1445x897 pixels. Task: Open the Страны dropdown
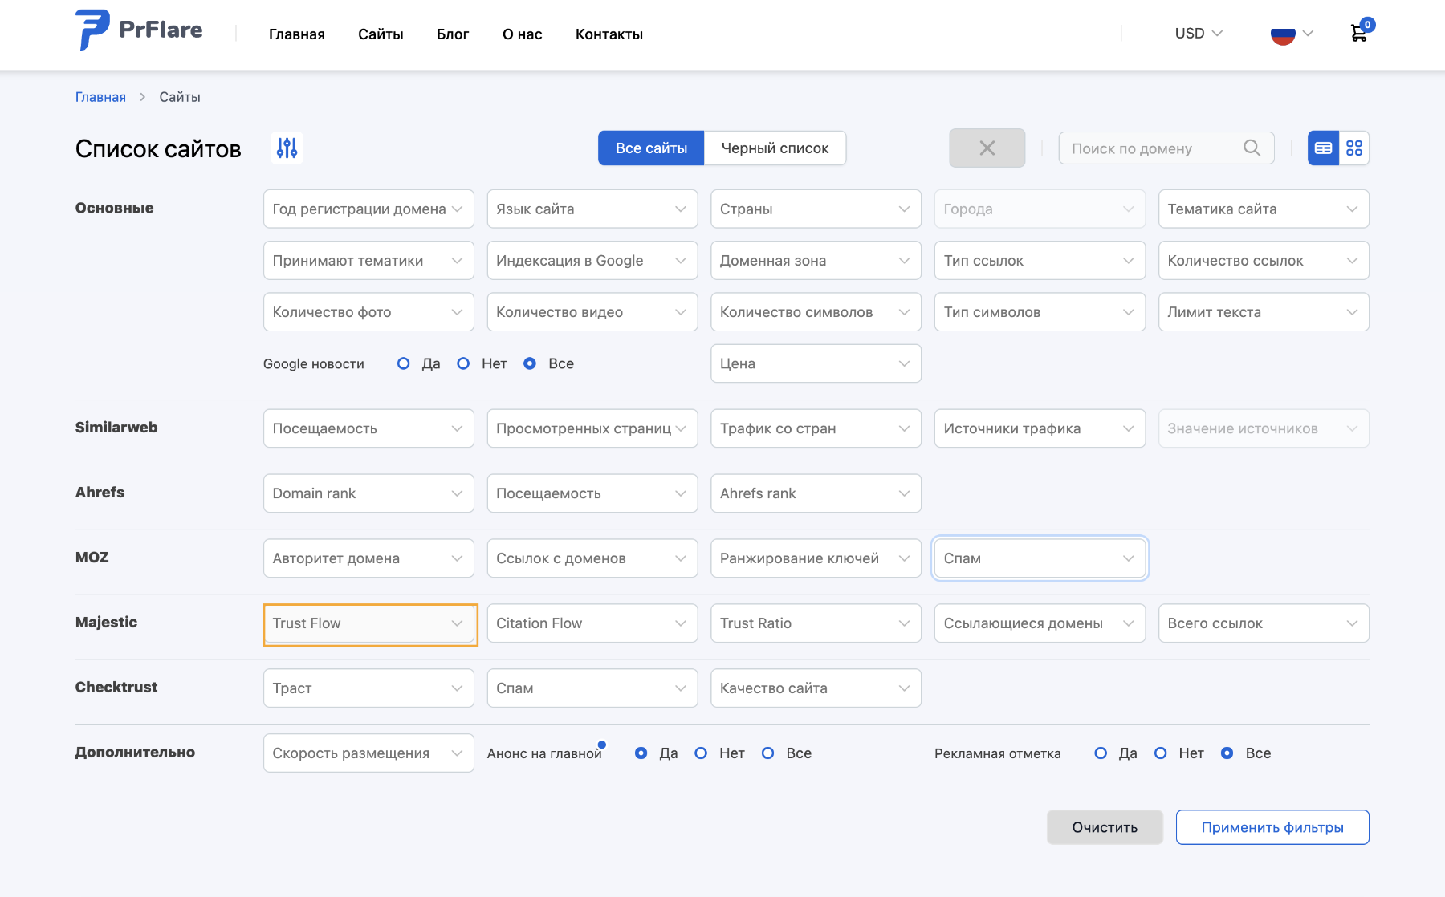[816, 209]
